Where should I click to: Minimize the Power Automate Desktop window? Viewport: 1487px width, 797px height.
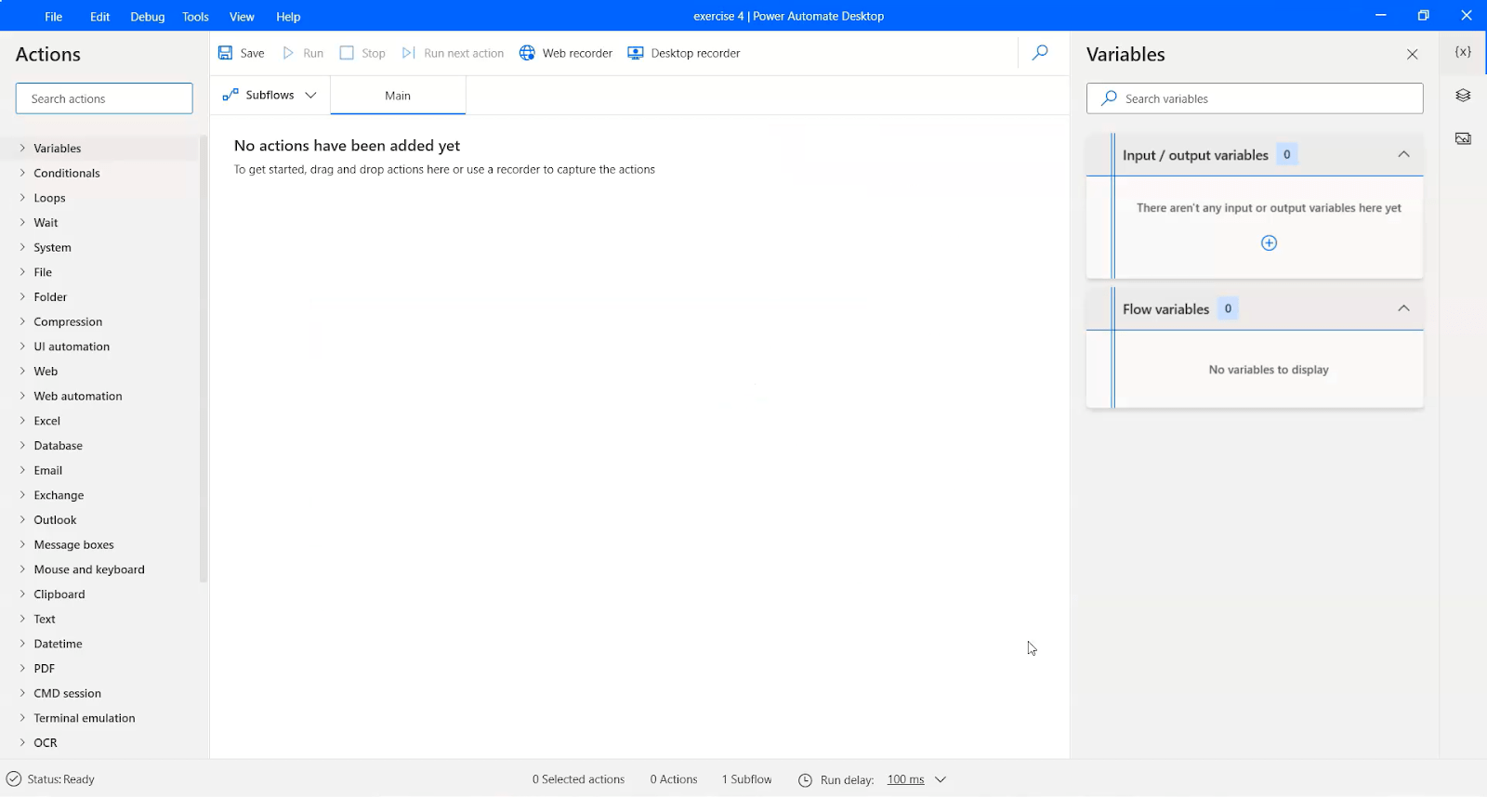click(x=1380, y=15)
